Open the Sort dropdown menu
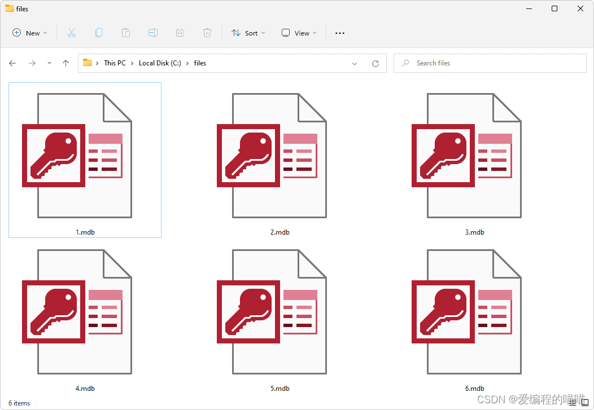Screen dimensions: 594x410 (248, 33)
